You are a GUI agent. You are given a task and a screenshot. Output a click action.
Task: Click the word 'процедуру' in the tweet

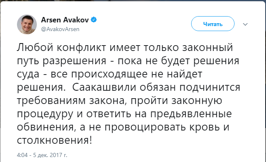(x=45, y=114)
